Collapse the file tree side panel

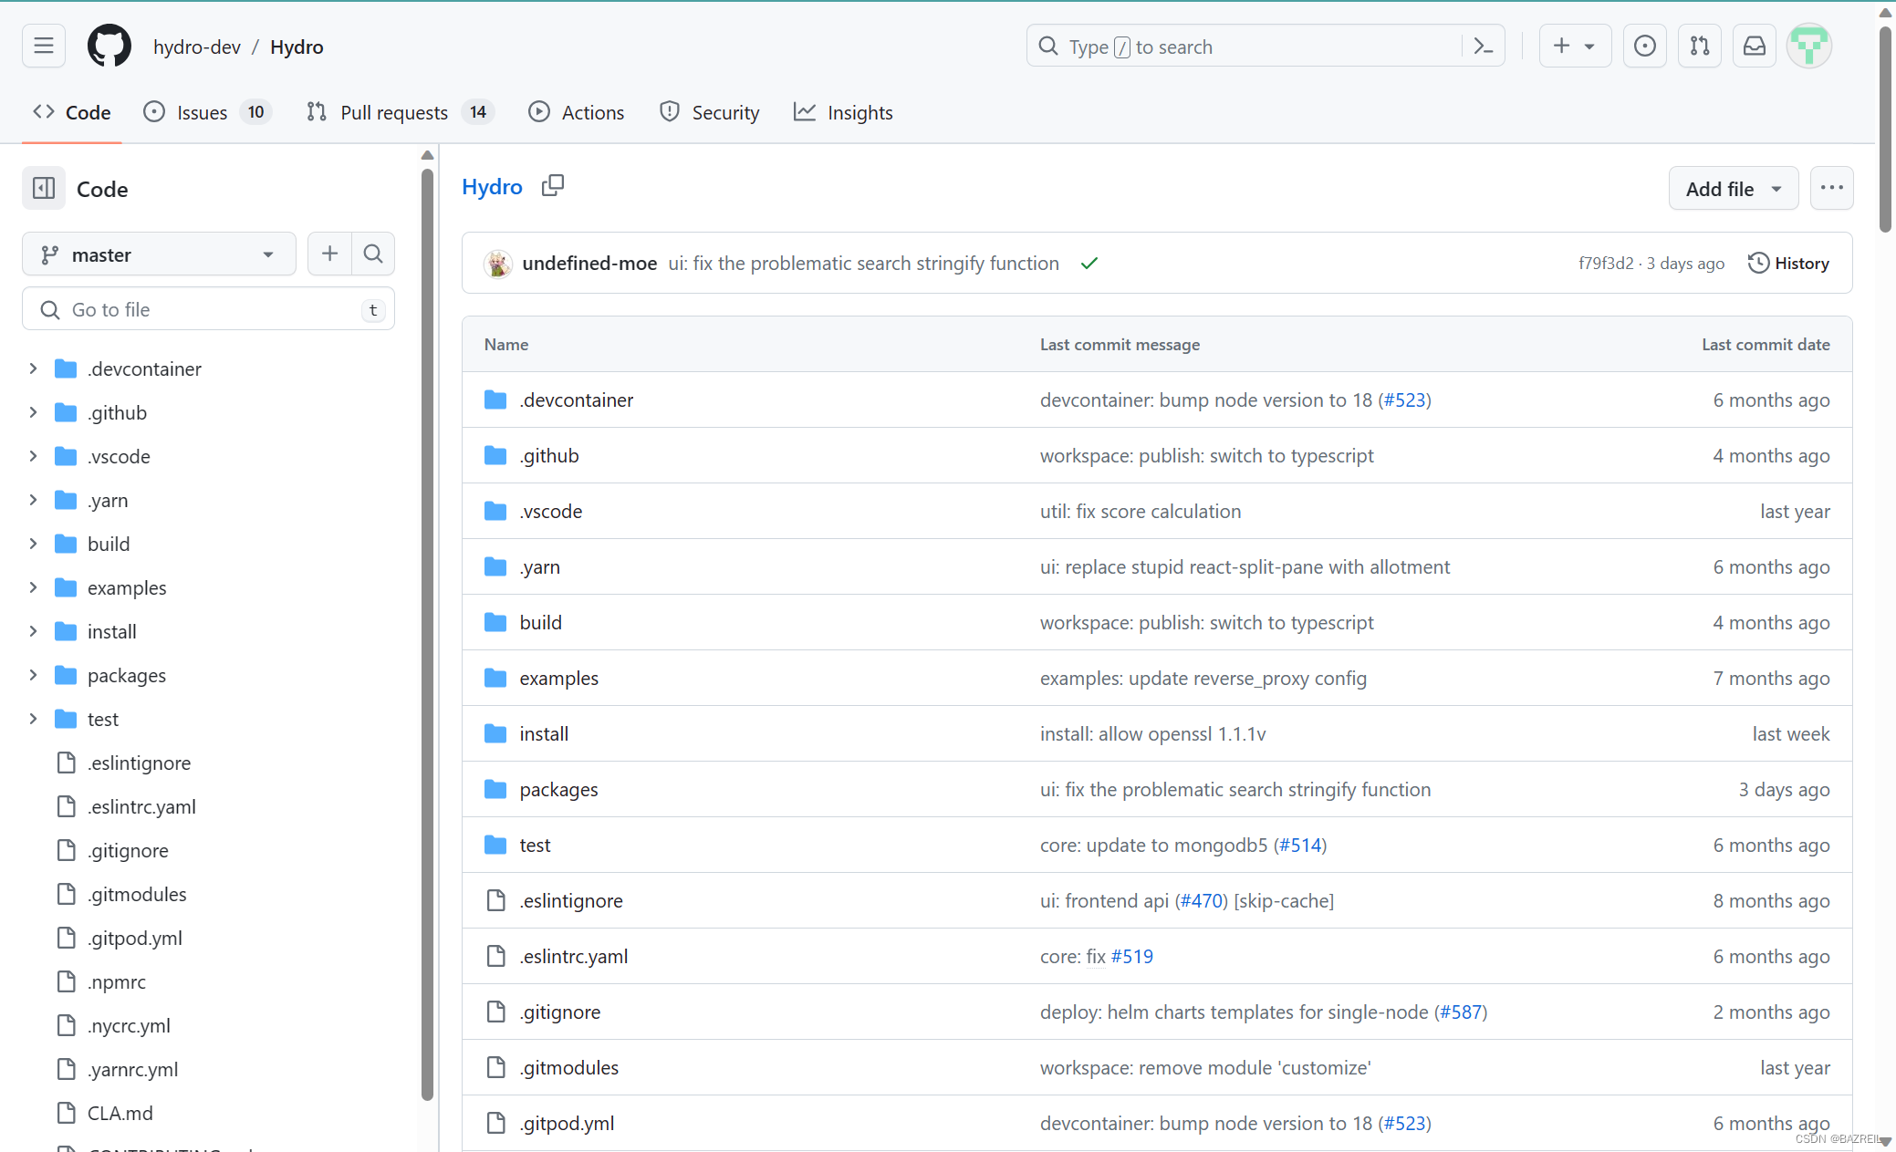(x=44, y=189)
